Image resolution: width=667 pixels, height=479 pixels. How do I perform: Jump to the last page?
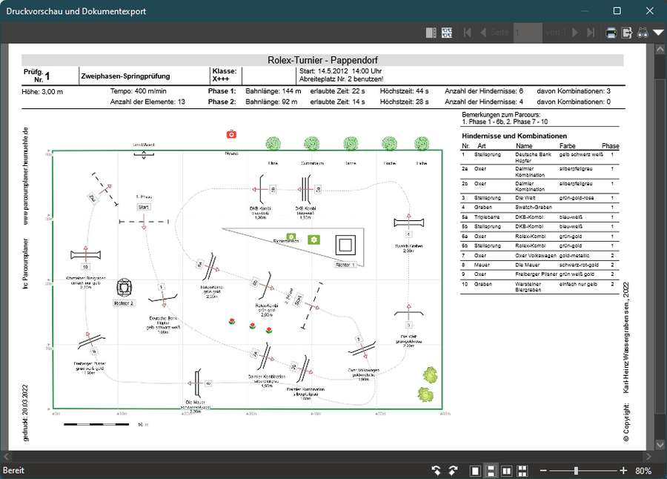pos(591,33)
